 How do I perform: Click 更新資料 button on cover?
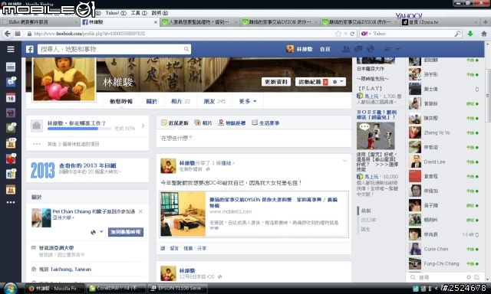point(276,82)
